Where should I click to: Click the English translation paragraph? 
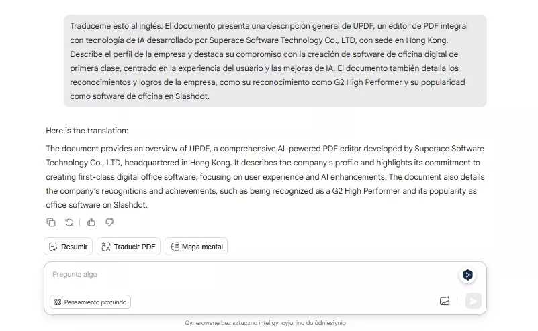point(265,177)
